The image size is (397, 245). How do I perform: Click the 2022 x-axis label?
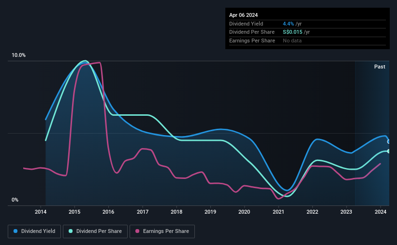pos(312,212)
